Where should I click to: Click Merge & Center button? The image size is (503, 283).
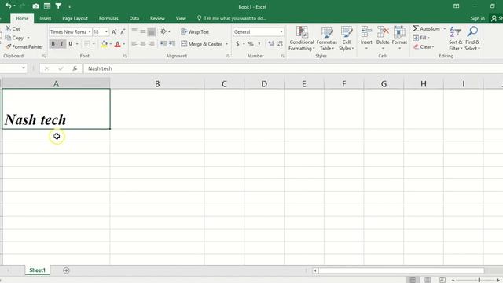pos(202,44)
